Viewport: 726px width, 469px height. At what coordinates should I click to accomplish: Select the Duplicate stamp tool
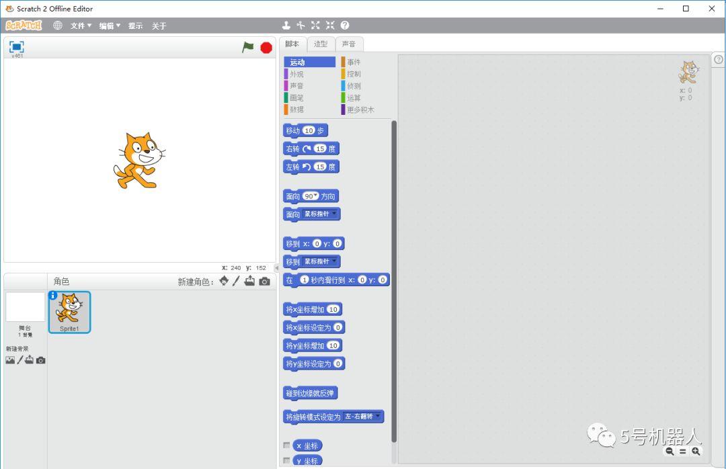coord(286,25)
